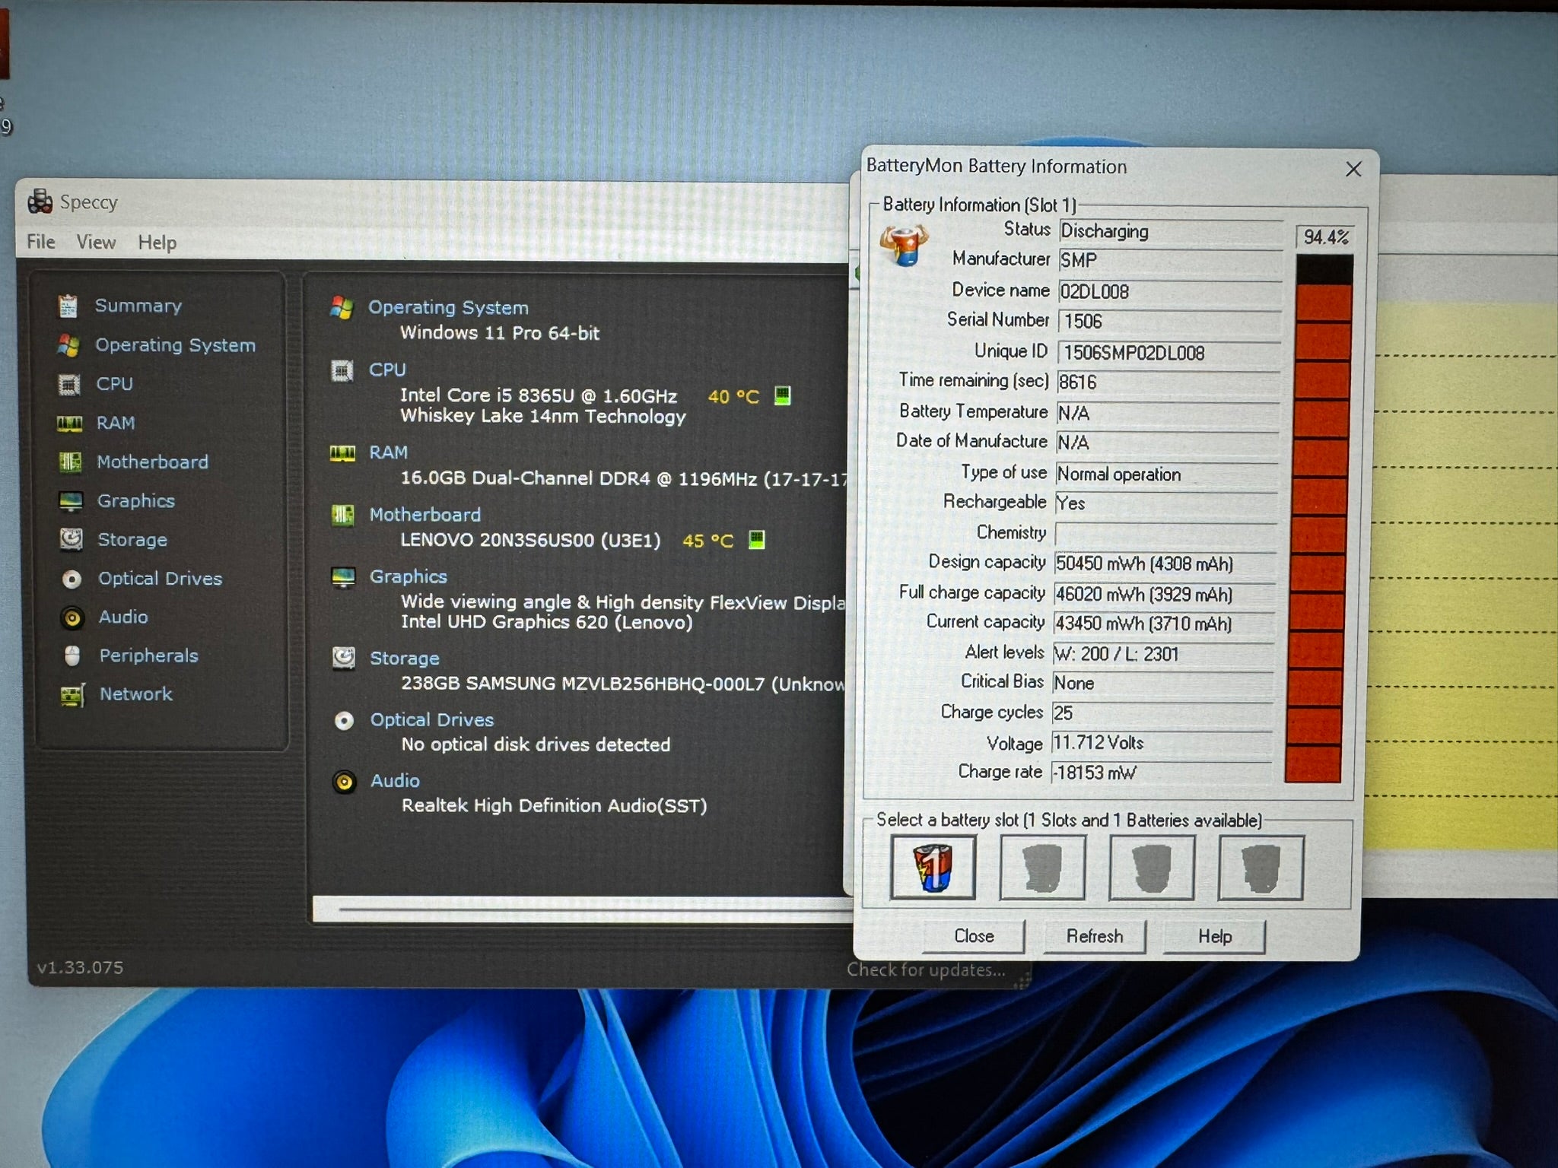Click Check for updates link in Speccy
The image size is (1558, 1168).
tap(926, 970)
